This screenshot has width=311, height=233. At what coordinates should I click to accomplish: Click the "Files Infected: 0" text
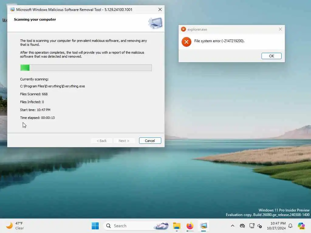click(32, 102)
